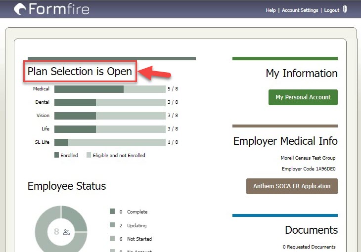Click the 0 Requested Documents text

(x=309, y=247)
